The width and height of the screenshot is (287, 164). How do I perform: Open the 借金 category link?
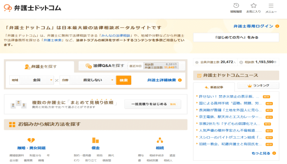pos(96,148)
